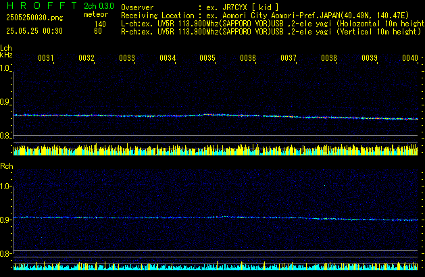
Task: Click the date stamp 25.05.25 00:30
Action: pos(34,31)
